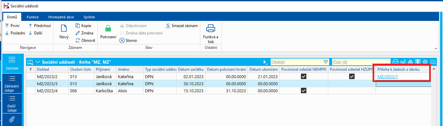This screenshot has height=126, width=443.
Task: Click search magnifier in the Číslo field
Action: pyautogui.click(x=388, y=62)
